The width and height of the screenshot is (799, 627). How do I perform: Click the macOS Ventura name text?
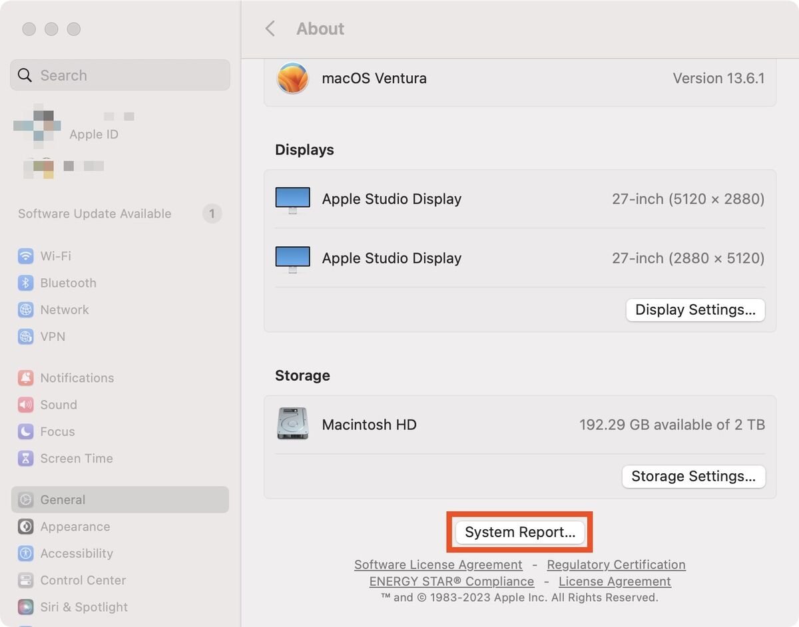coord(374,78)
